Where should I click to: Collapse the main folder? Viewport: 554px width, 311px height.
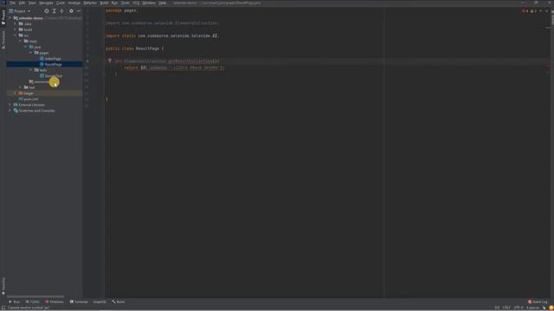(20, 41)
